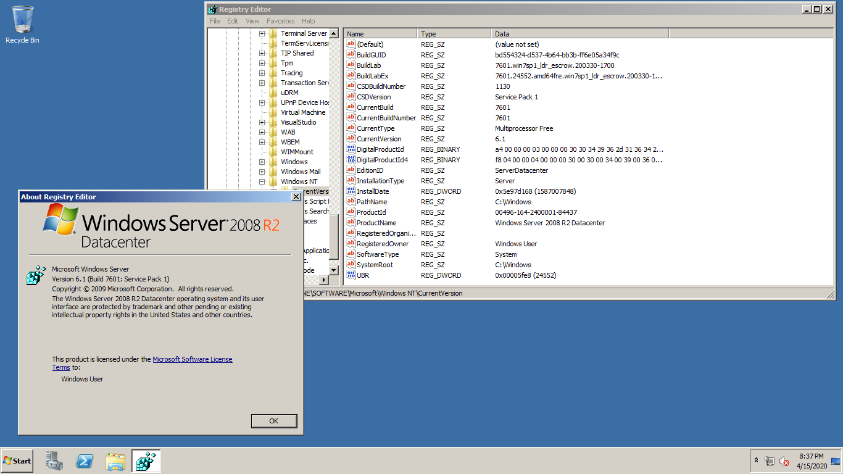Expand the Terminal Server key
This screenshot has height=474, width=843.
tap(262, 33)
